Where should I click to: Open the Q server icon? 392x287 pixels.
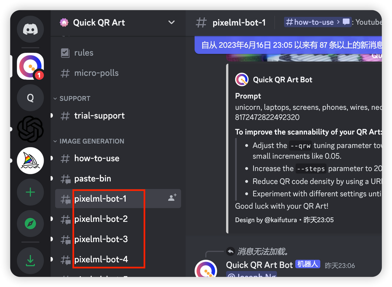pos(30,98)
